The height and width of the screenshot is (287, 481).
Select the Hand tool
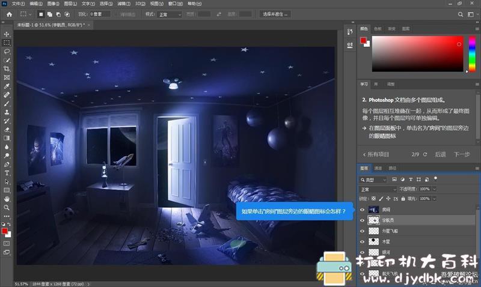7,199
